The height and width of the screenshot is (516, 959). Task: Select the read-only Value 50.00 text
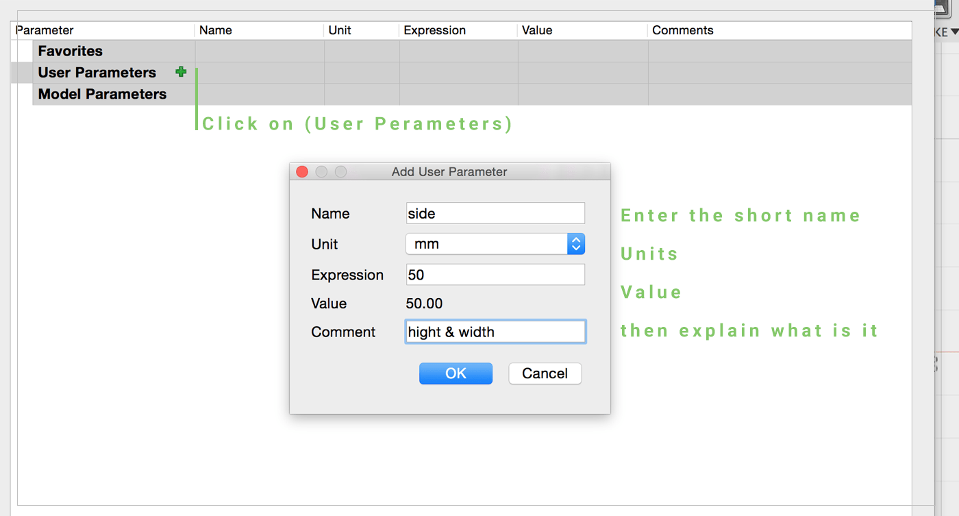[x=424, y=304]
